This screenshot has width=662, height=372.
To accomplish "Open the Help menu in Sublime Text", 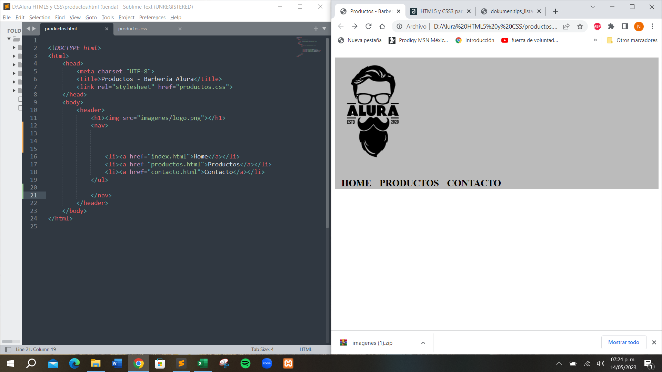I will point(176,18).
